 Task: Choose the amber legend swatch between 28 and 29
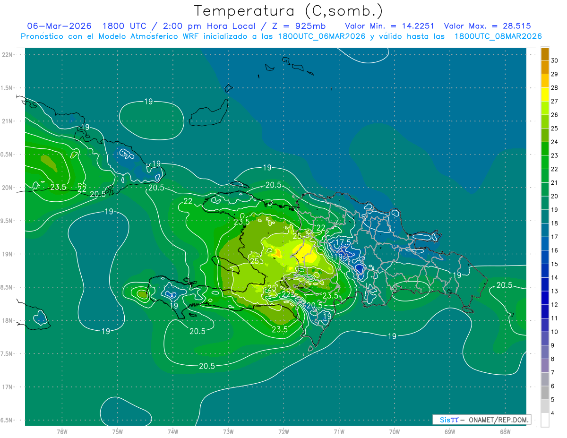coord(545,81)
